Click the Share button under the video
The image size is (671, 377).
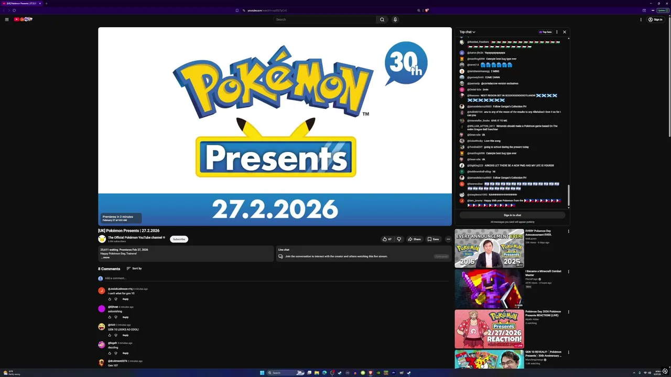tap(414, 239)
